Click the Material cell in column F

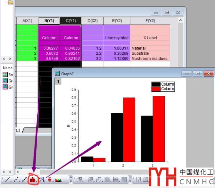click(150, 48)
